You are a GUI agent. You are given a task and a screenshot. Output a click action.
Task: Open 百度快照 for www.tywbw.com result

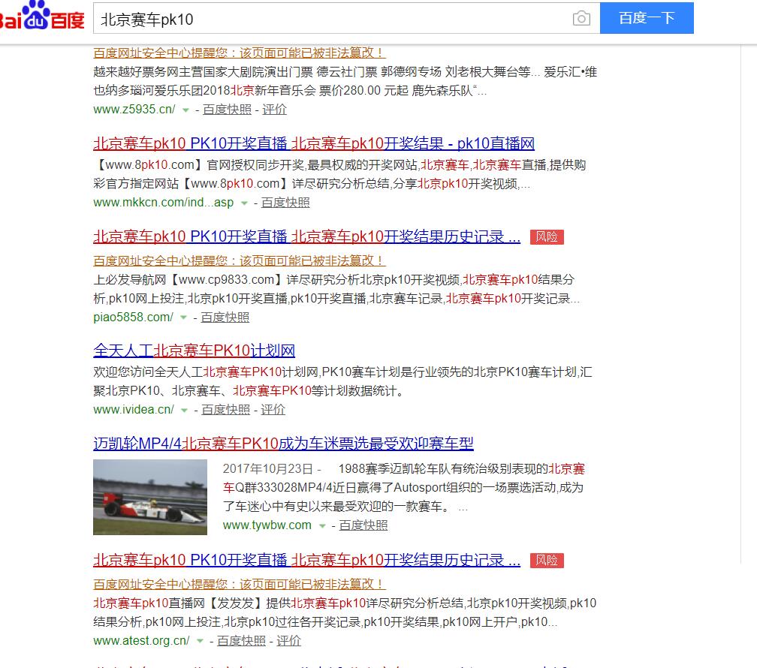tap(363, 525)
